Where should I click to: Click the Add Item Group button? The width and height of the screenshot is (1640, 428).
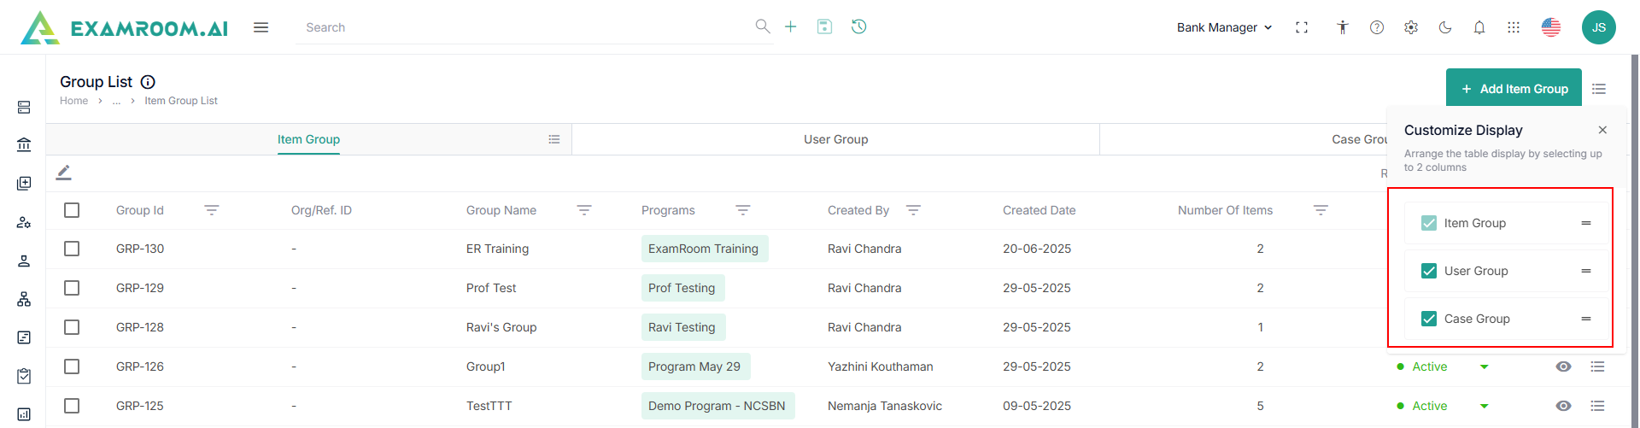click(x=1514, y=89)
